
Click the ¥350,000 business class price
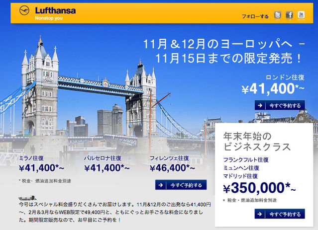point(259,188)
